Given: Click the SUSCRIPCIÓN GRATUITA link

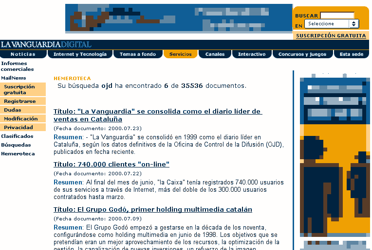Looking at the screenshot, I should coord(331,36).
